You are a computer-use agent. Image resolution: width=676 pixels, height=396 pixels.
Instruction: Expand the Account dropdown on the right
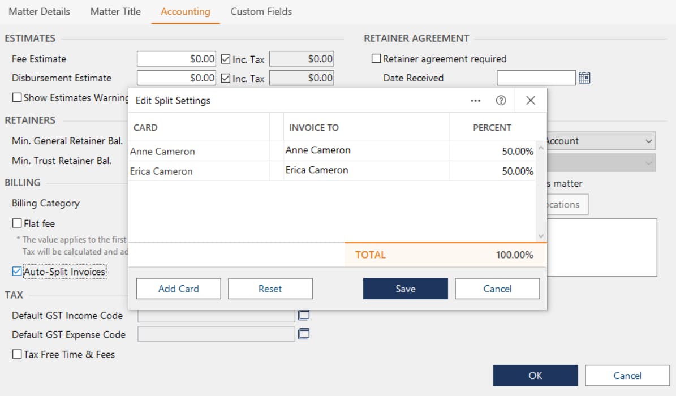tap(648, 141)
